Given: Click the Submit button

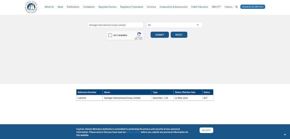Looking at the screenshot, I should pyautogui.click(x=160, y=35).
